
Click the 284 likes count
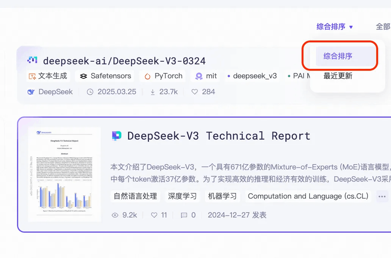tap(208, 92)
